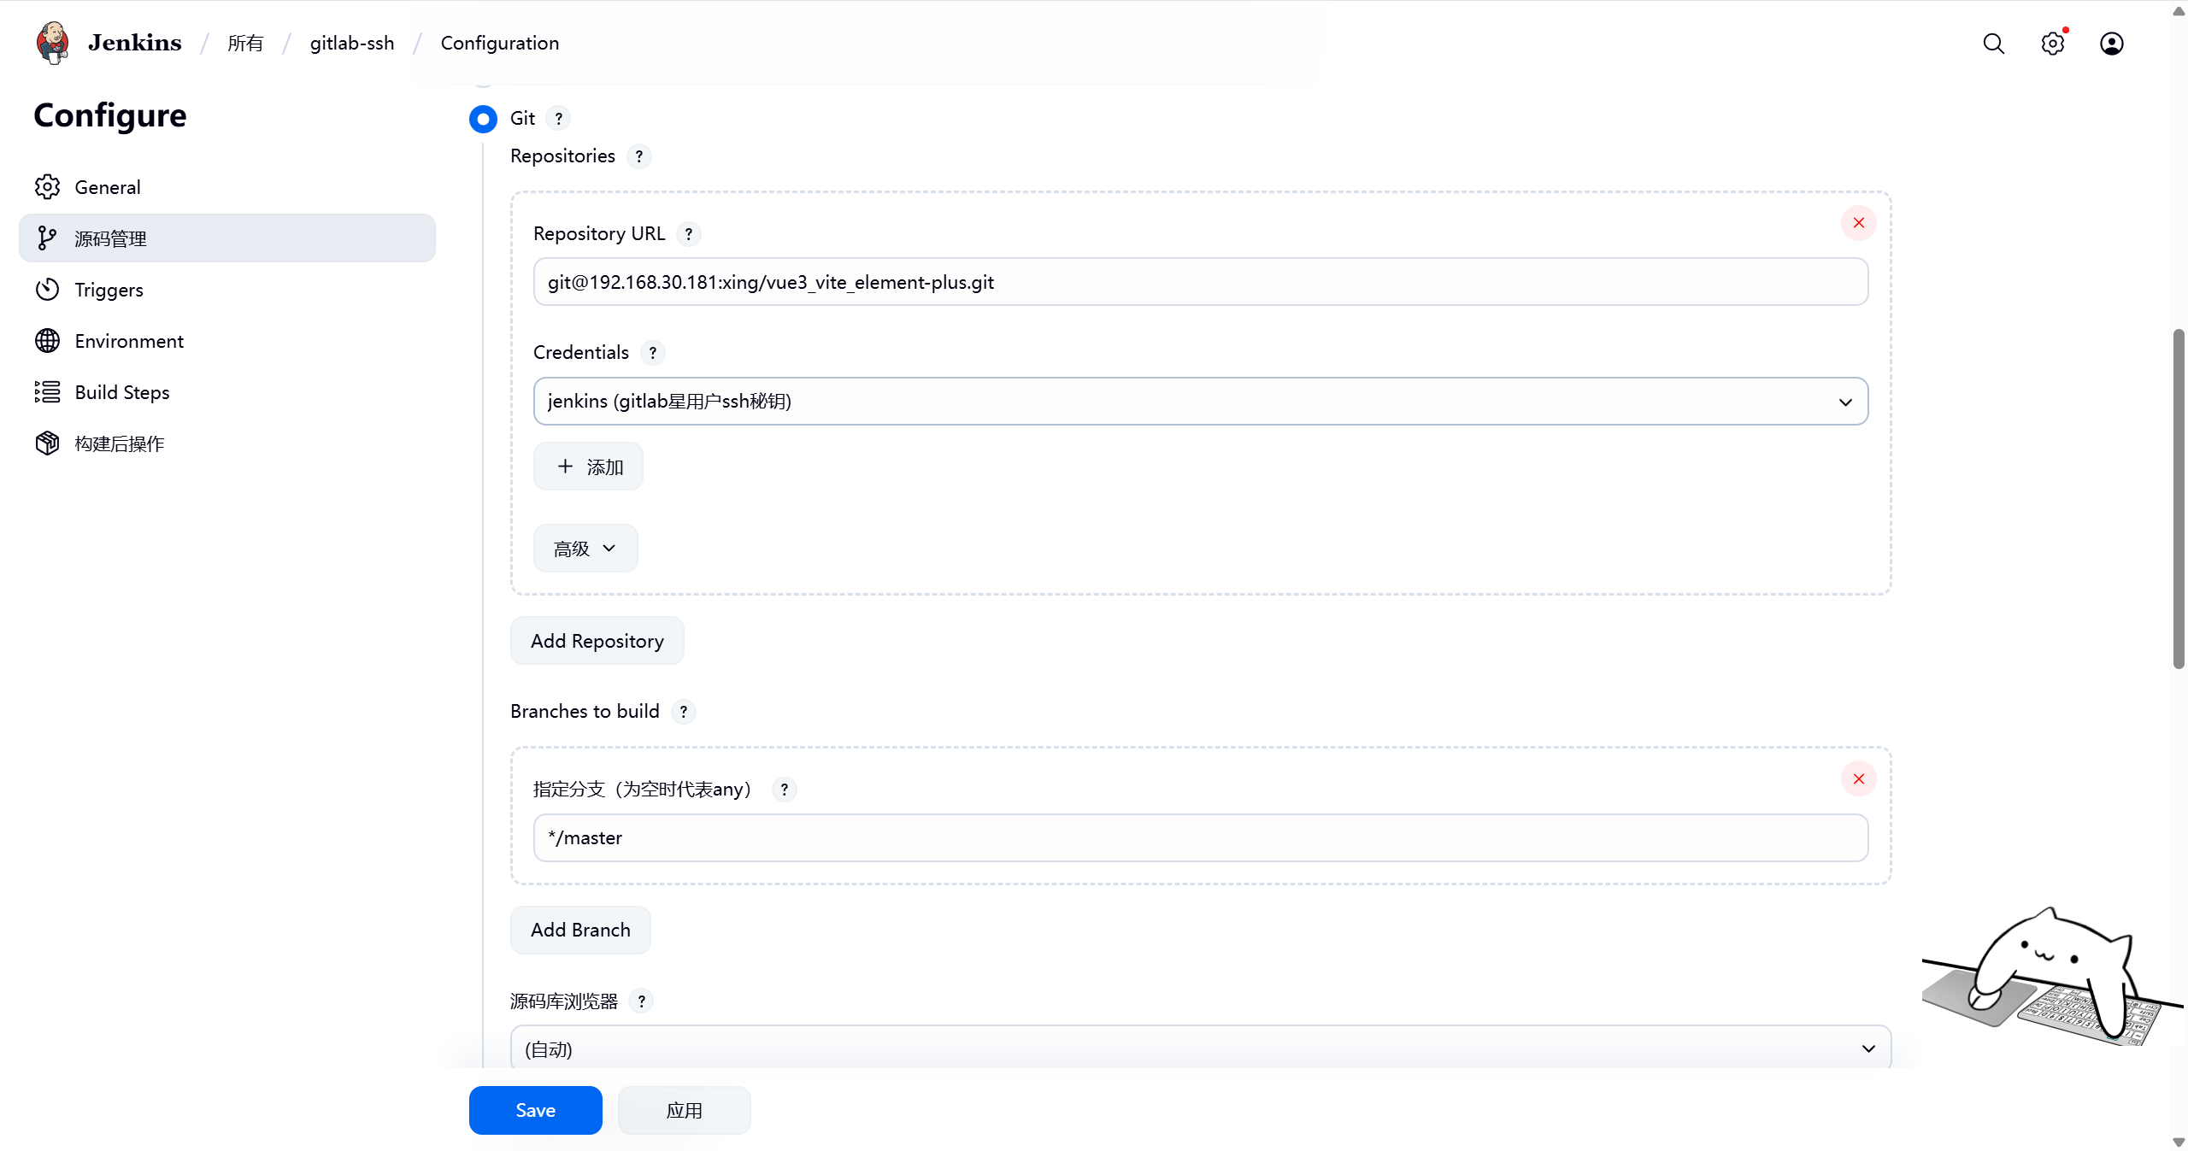The image size is (2188, 1151).
Task: Select the Git radio button
Action: pos(483,119)
